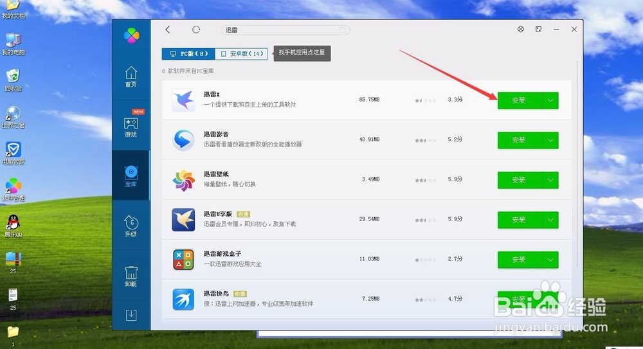Open the 迅雷快鸟 title link
This screenshot has height=349, width=643.
216,294
